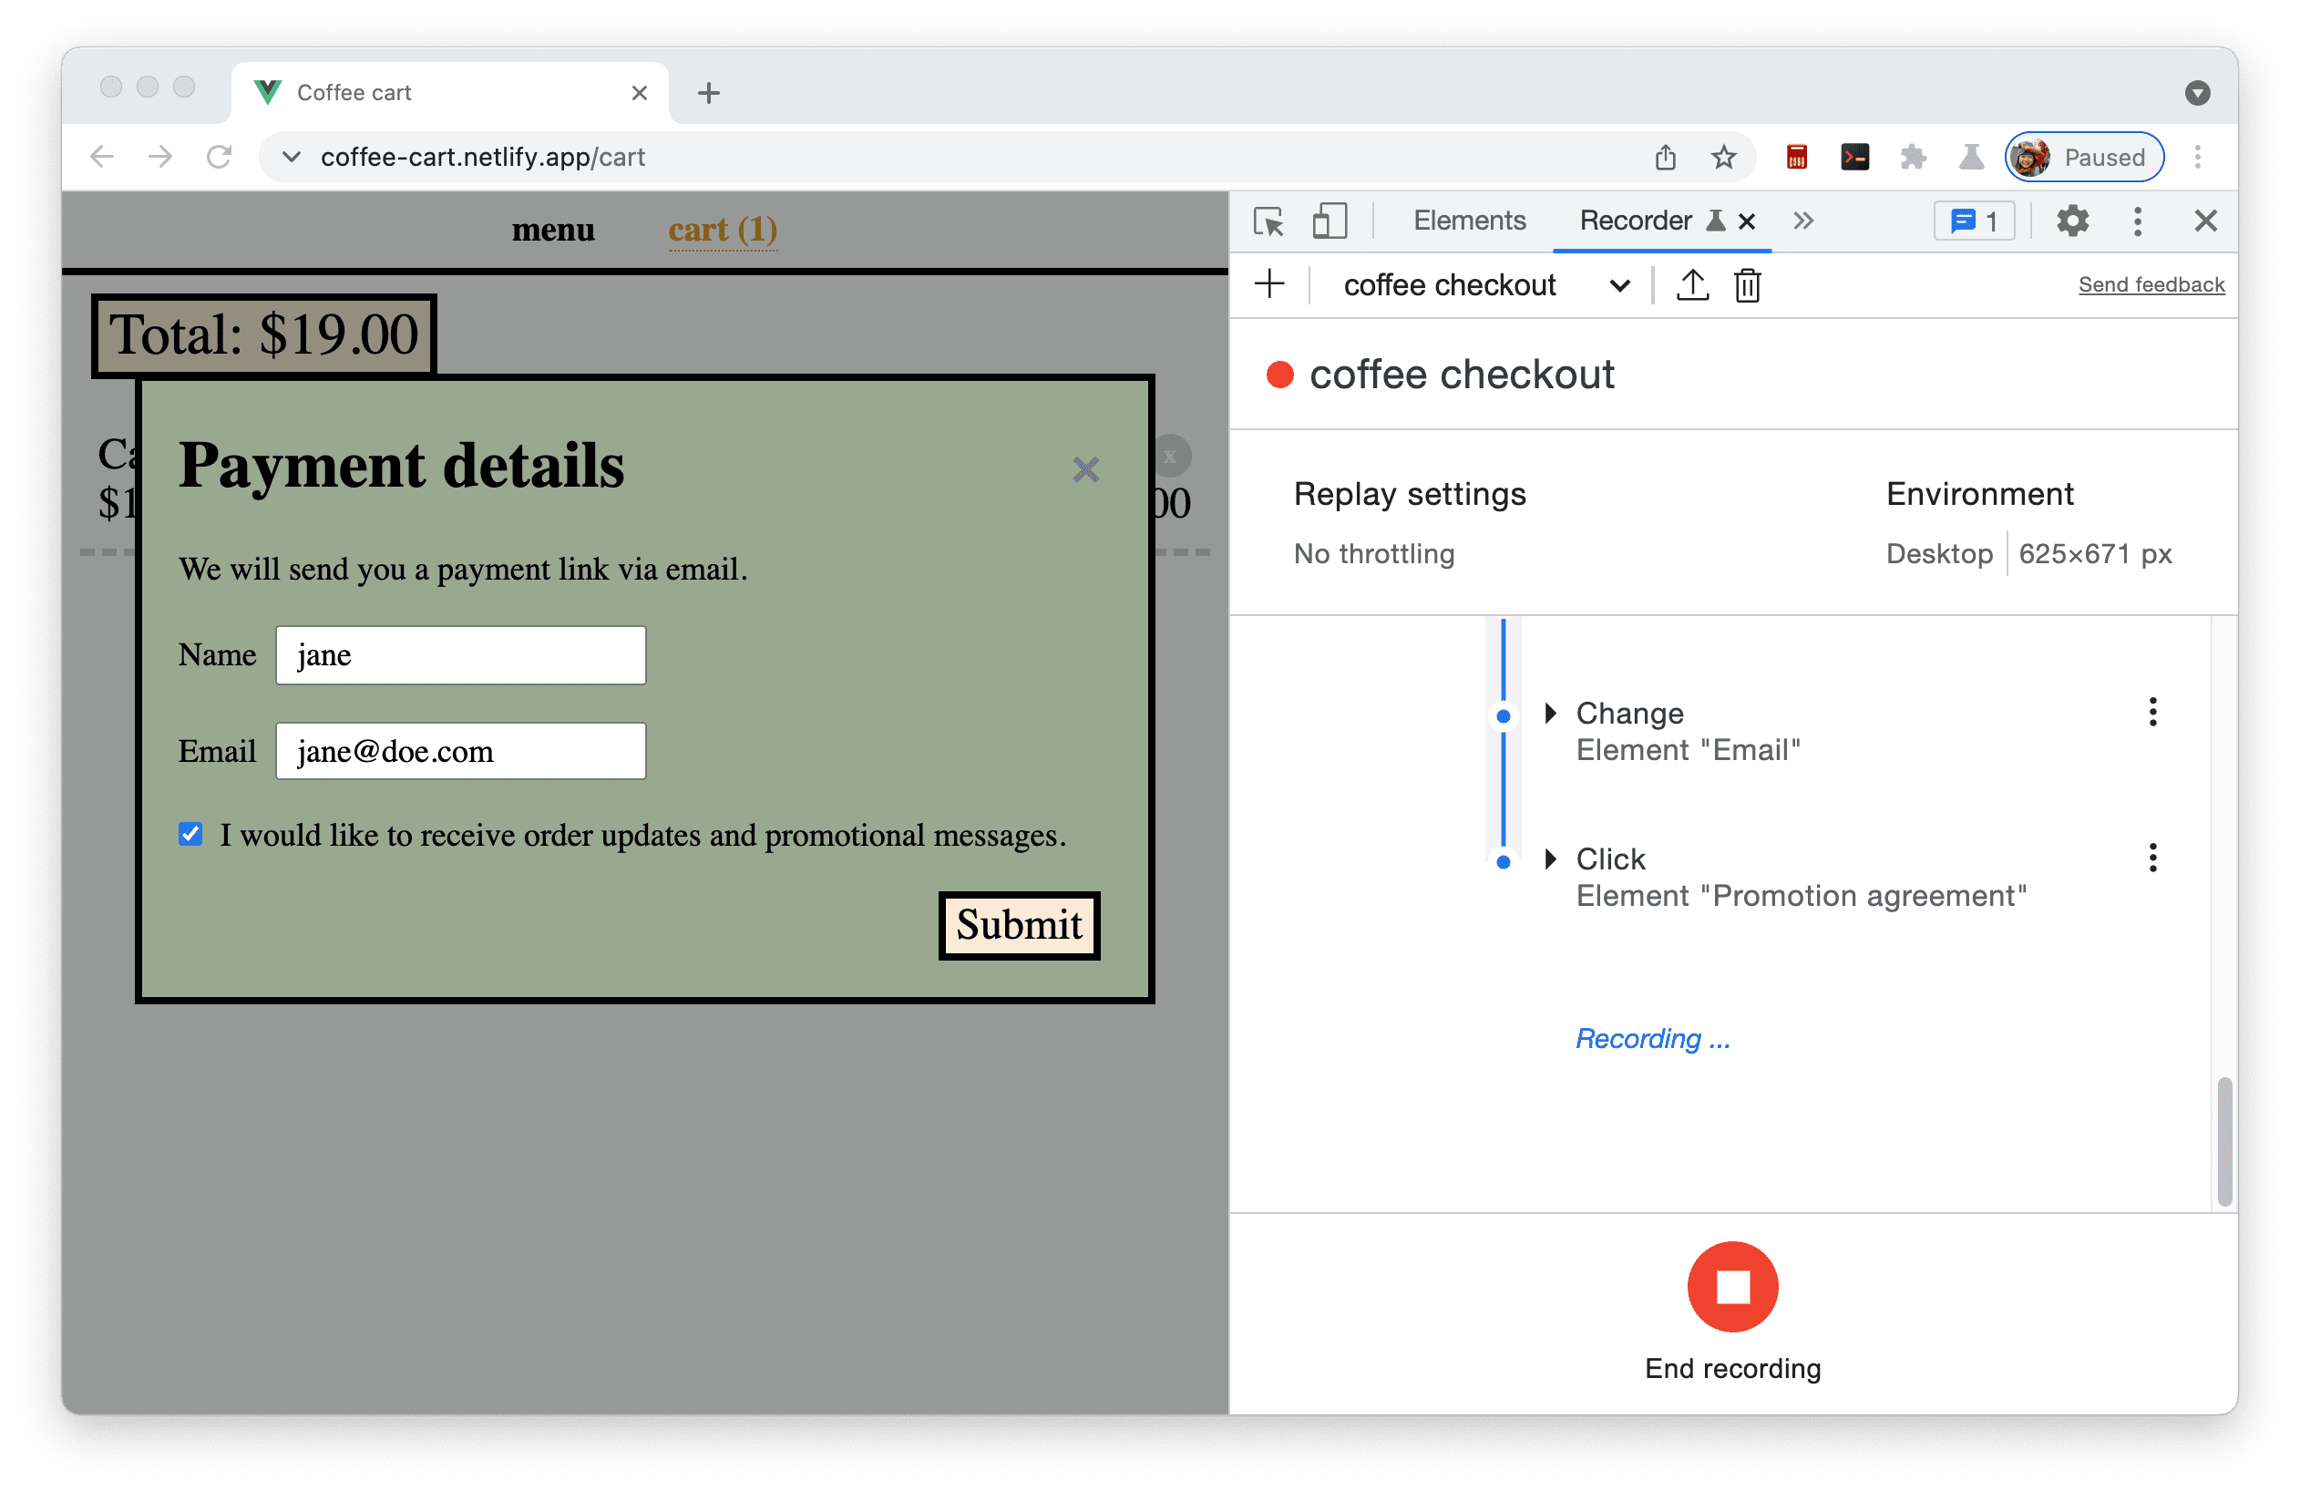2300x1491 pixels.
Task: Expand the Click Promotion agreement step
Action: pyautogui.click(x=1551, y=859)
